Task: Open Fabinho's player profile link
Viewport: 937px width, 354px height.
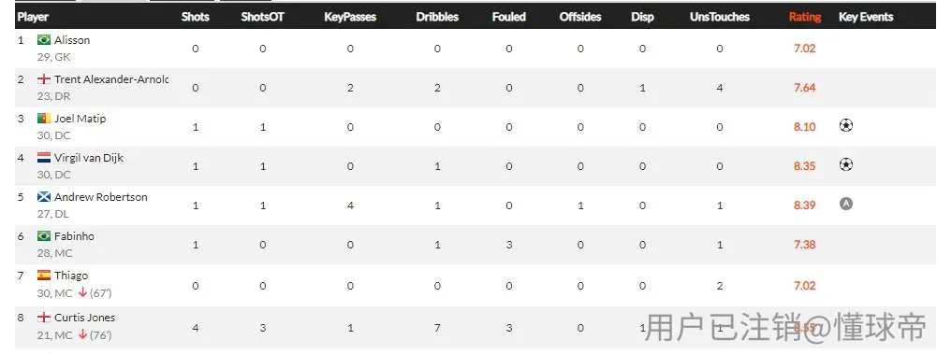Action: [x=74, y=236]
